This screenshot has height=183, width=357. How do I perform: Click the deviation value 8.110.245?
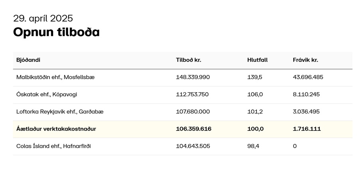click(306, 94)
